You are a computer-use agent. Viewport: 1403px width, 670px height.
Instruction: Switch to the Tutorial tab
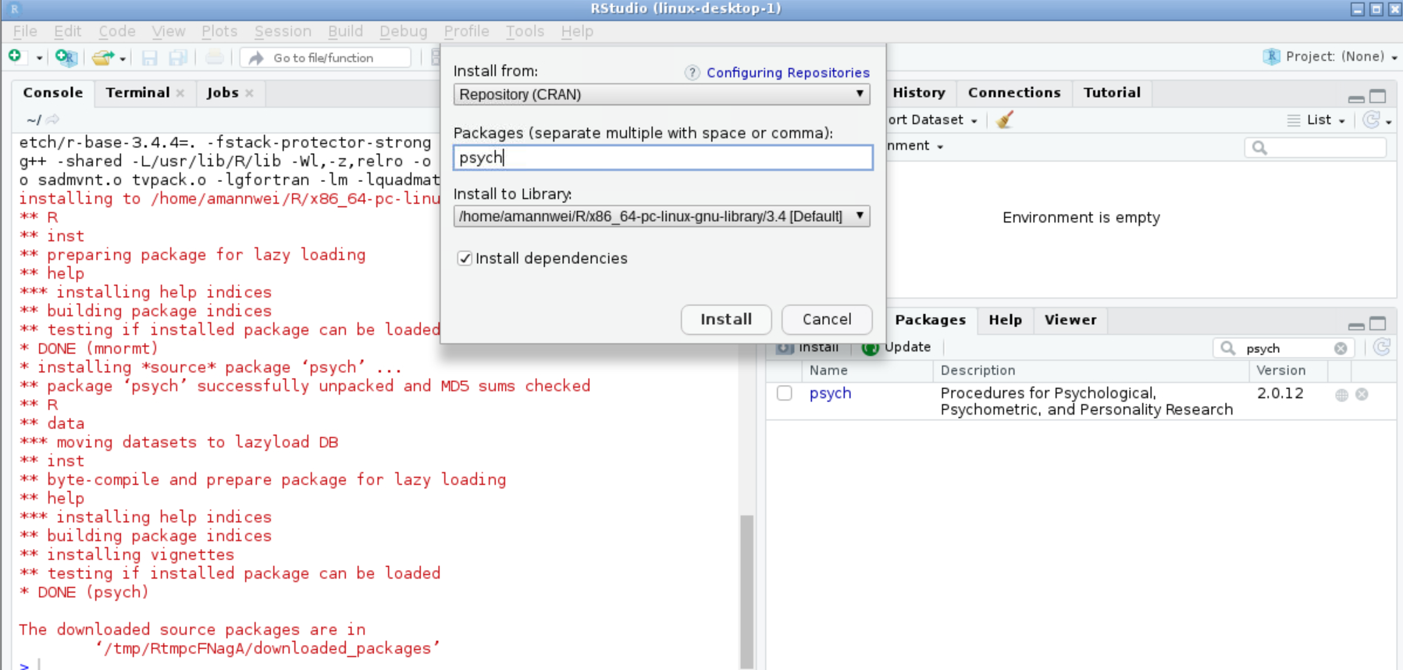(x=1112, y=92)
